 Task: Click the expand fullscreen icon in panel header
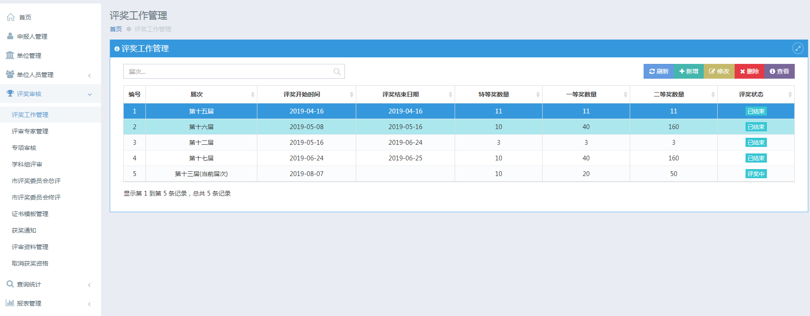point(798,48)
